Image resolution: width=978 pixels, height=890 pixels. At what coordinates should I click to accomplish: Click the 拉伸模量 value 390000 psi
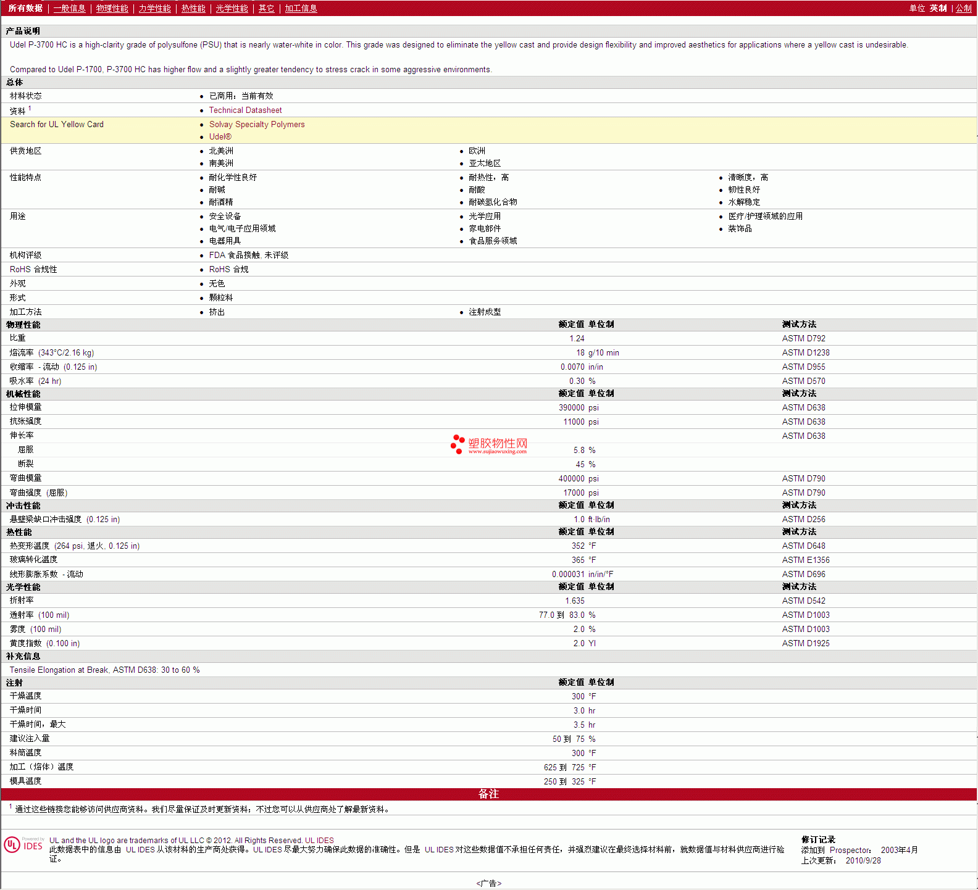(x=579, y=407)
